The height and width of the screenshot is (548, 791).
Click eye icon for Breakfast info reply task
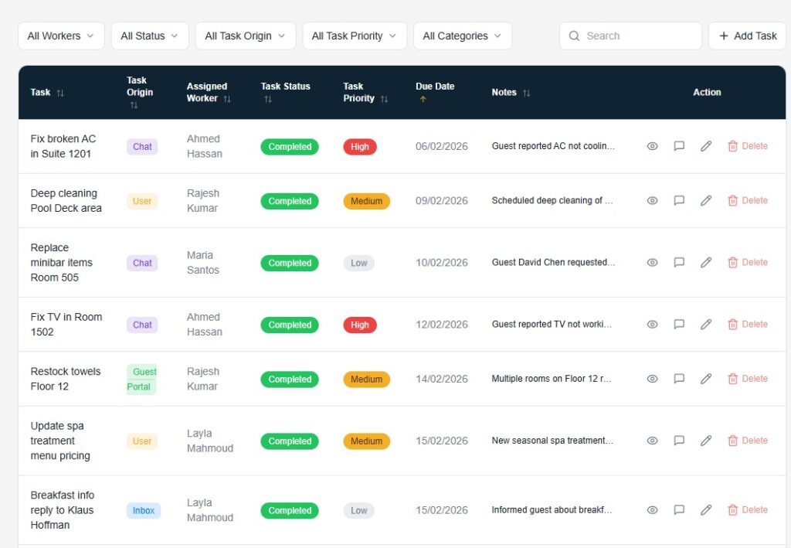point(652,510)
